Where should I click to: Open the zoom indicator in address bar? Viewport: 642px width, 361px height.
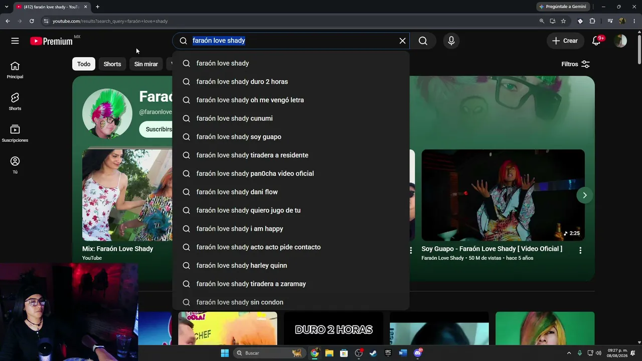[542, 21]
